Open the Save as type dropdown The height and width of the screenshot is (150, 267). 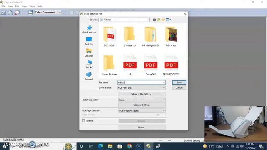tap(141, 88)
